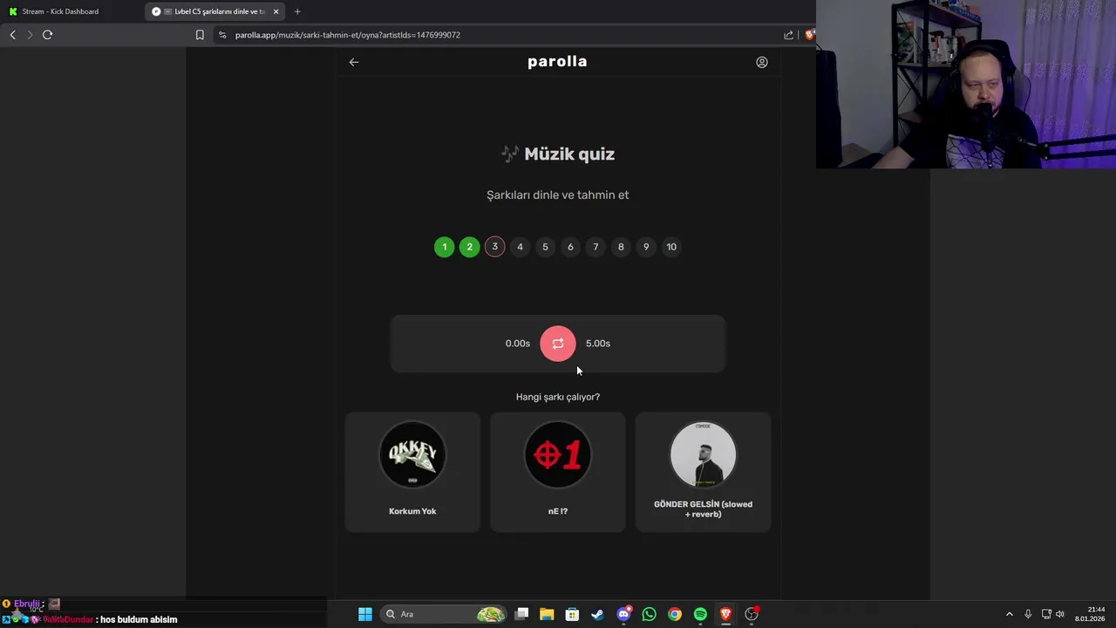Bookmark this page icon
Viewport: 1116px width, 628px height.
(200, 35)
